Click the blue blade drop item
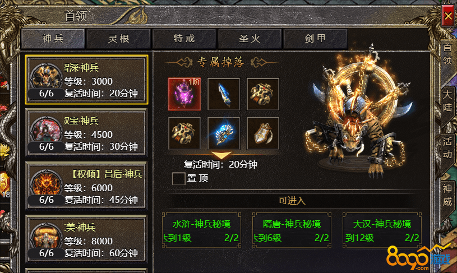Image resolution: width=457 pixels, height=273 pixels. coord(224,94)
